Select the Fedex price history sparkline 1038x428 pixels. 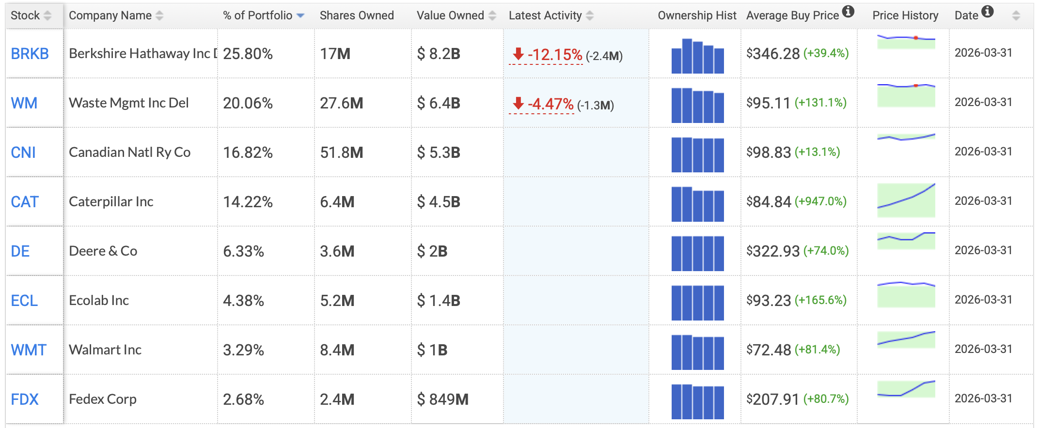[x=906, y=389]
